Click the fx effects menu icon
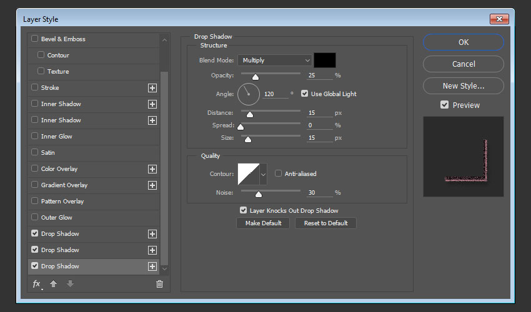The height and width of the screenshot is (312, 531). tap(37, 284)
